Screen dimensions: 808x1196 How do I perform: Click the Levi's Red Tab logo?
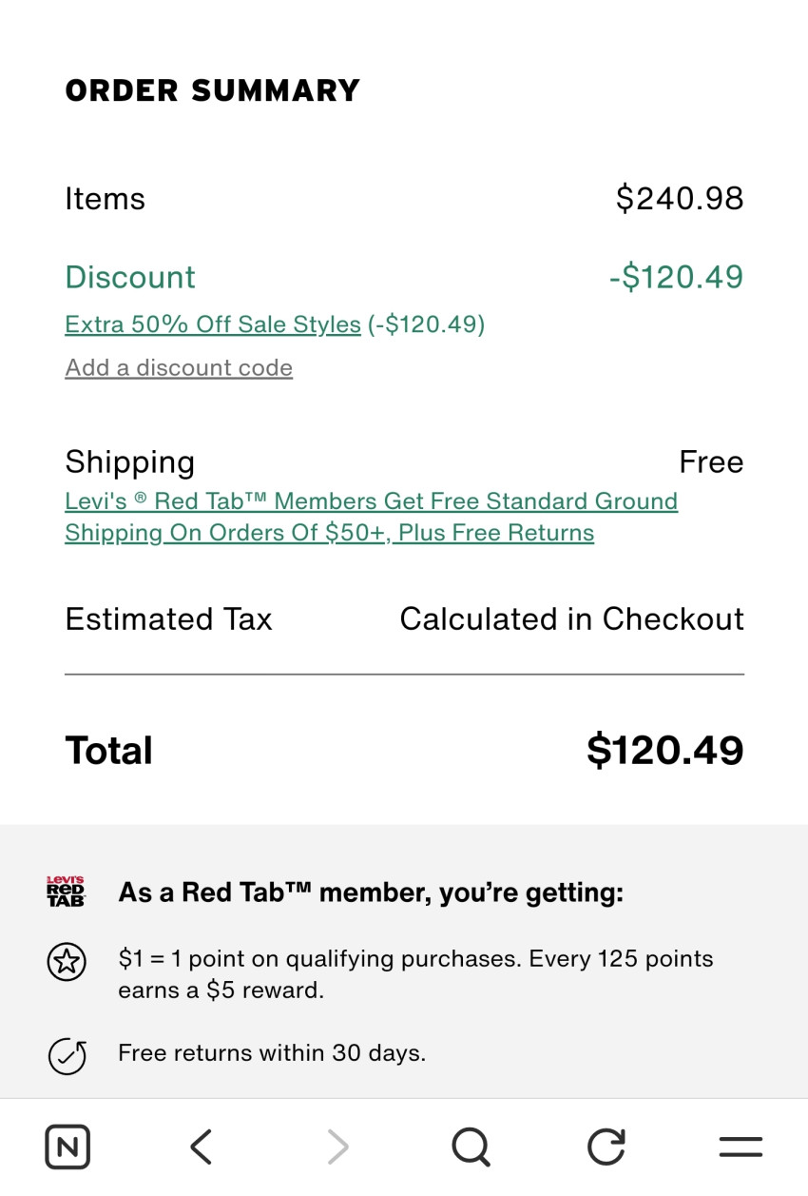tap(66, 892)
